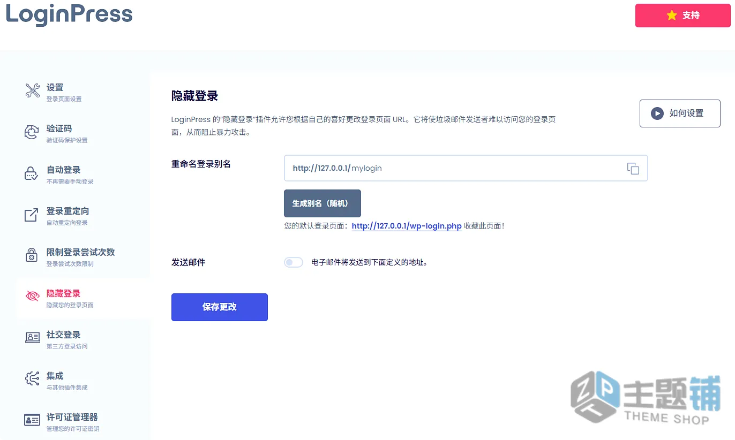Open the 社交登录 menu label
Screen dimensions: 735x440
pos(64,335)
